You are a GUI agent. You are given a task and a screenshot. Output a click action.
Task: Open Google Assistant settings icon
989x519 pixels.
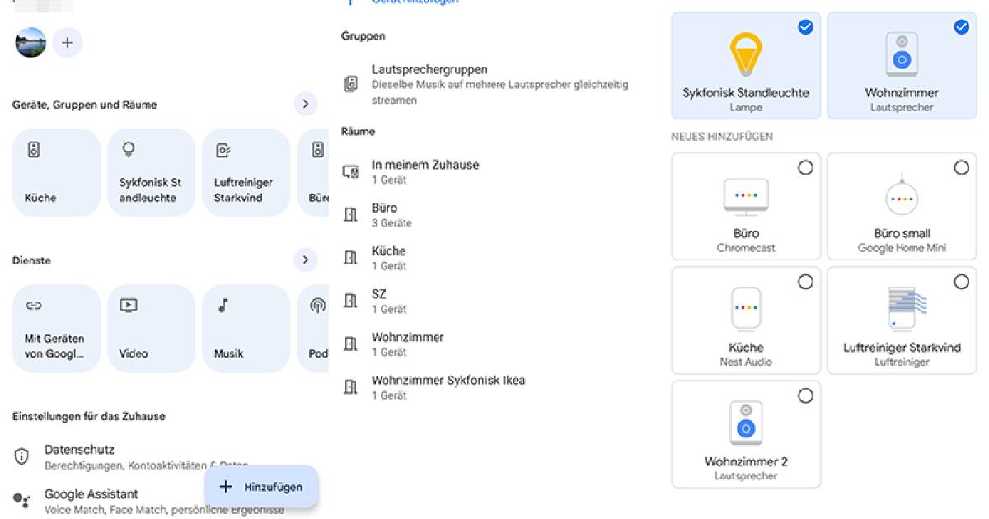point(22,499)
